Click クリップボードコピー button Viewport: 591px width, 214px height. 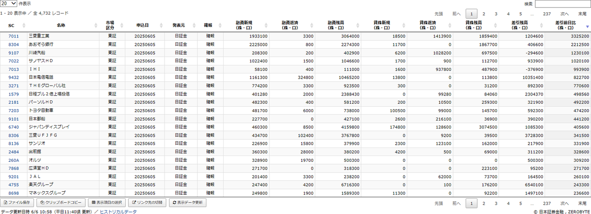(x=62, y=202)
